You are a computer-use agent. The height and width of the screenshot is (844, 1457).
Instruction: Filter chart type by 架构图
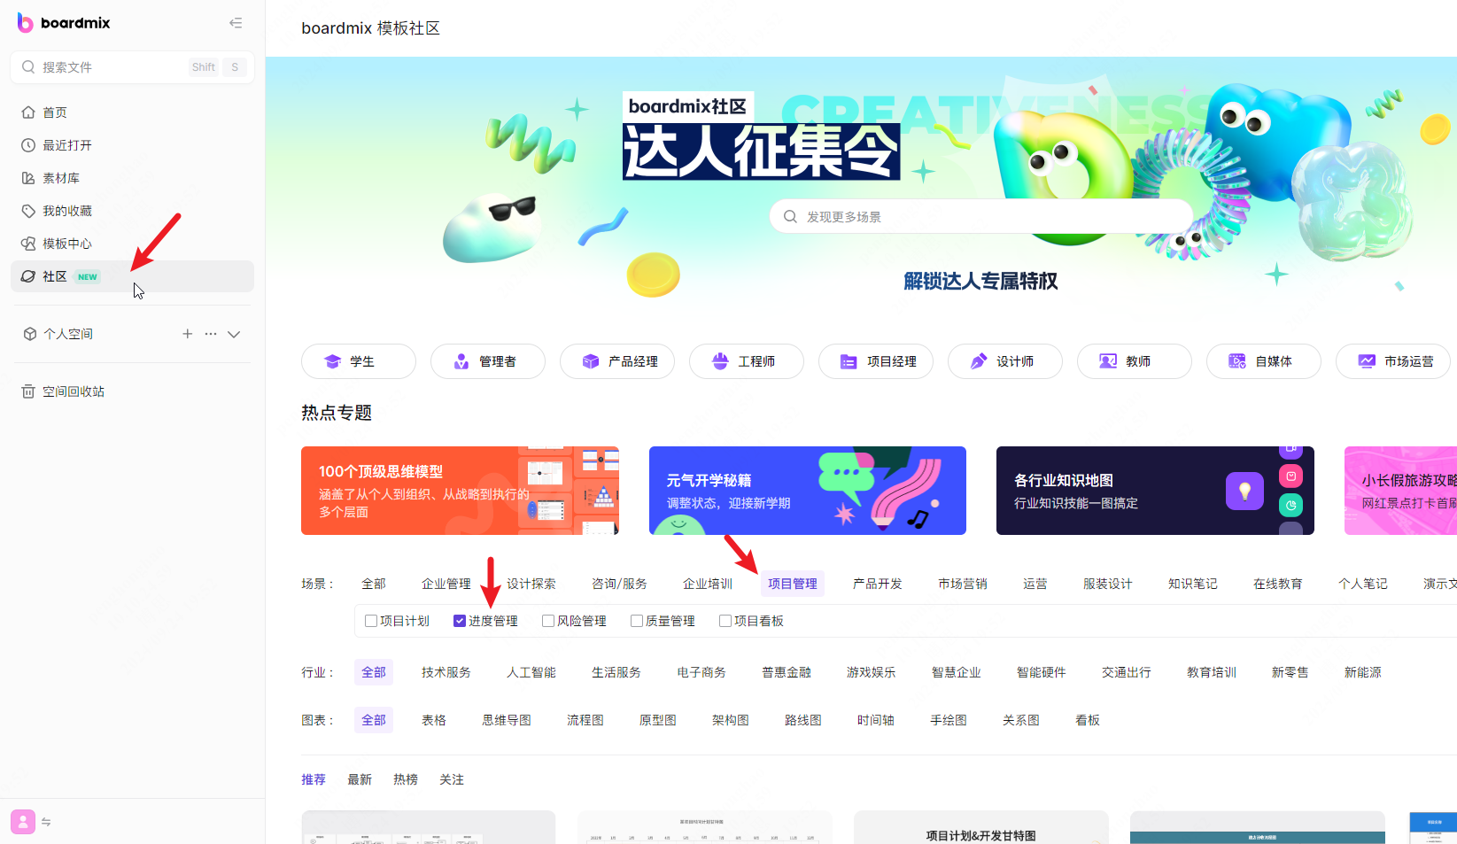coord(731,720)
